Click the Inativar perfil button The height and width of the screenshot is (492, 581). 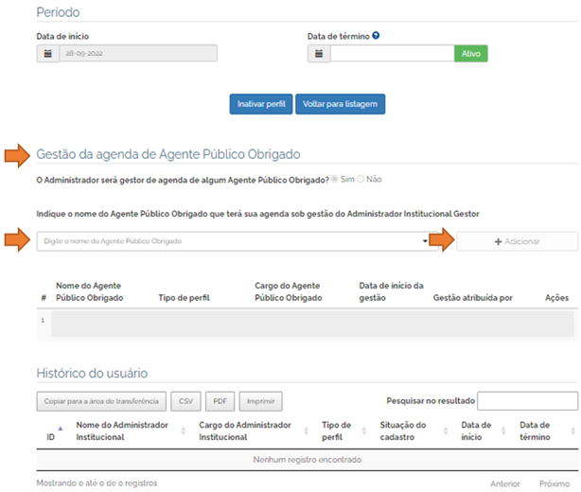[260, 103]
